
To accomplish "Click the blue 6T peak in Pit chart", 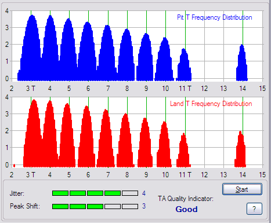I will [88, 51].
